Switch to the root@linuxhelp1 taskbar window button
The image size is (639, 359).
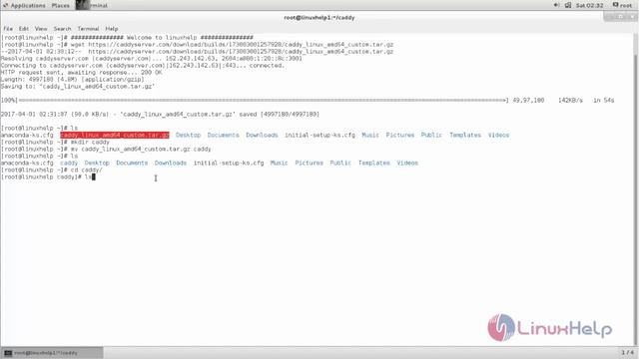pyautogui.click(x=52, y=353)
